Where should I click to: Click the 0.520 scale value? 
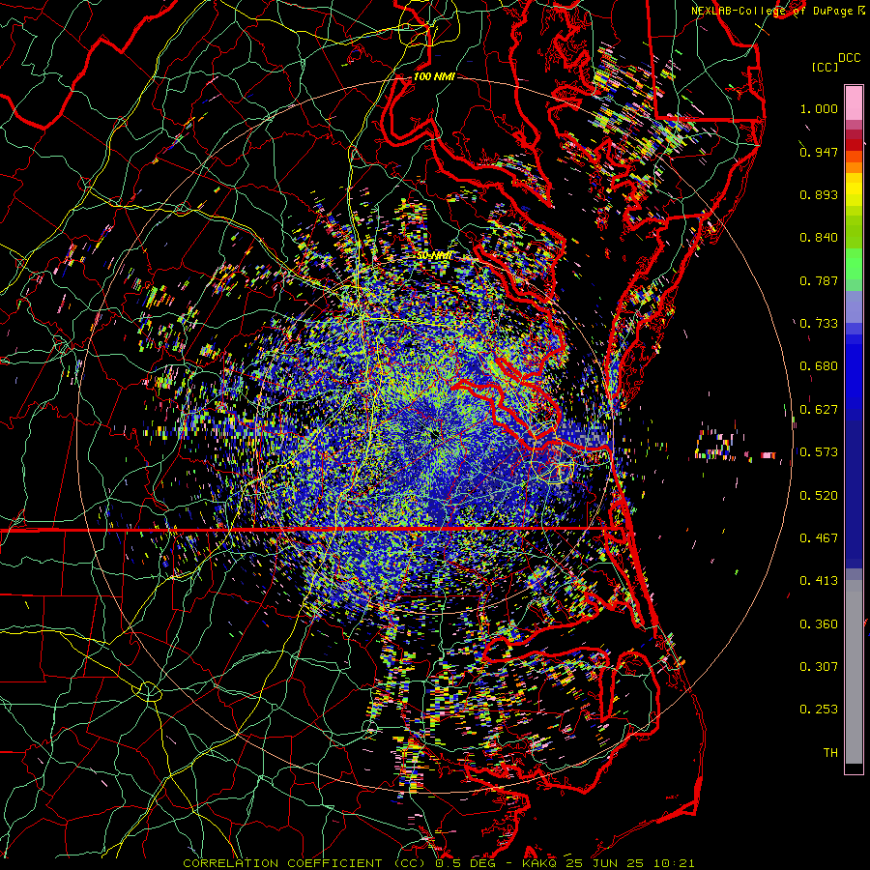819,496
